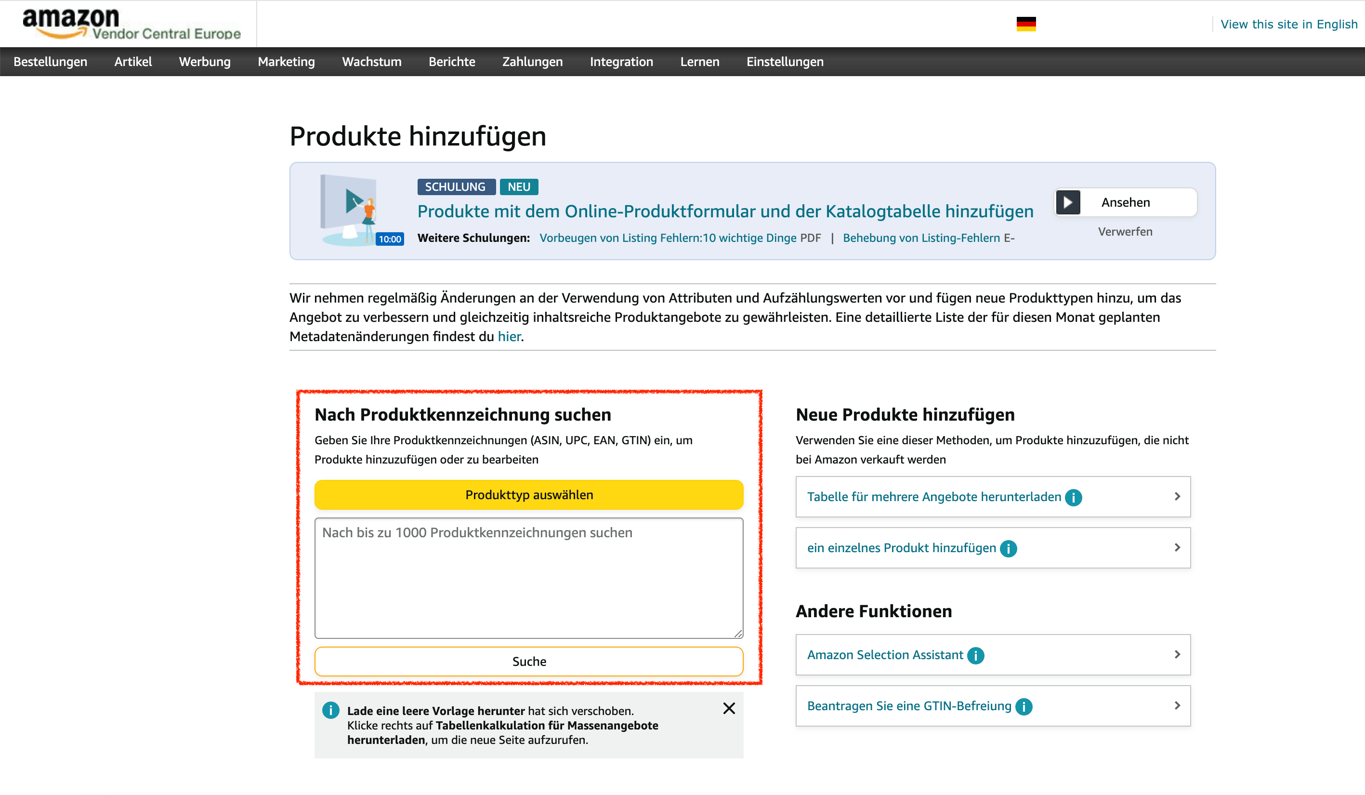Open the Wachstum menu

[x=371, y=62]
